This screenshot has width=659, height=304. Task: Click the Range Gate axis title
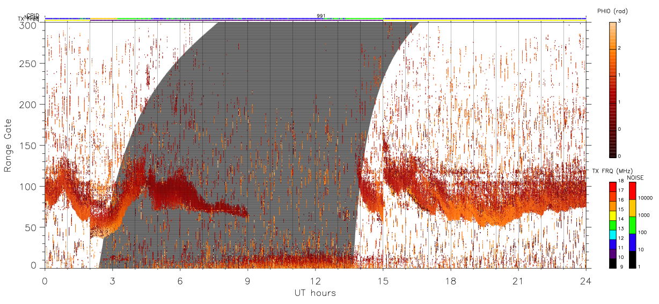click(8, 145)
